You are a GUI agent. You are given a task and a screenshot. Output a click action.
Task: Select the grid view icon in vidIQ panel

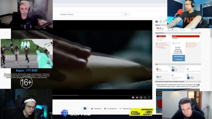[157, 21]
